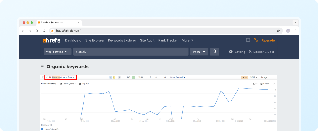The image size is (318, 131).
Task: Tick the financial close software row checkbox
Action: [43, 77]
